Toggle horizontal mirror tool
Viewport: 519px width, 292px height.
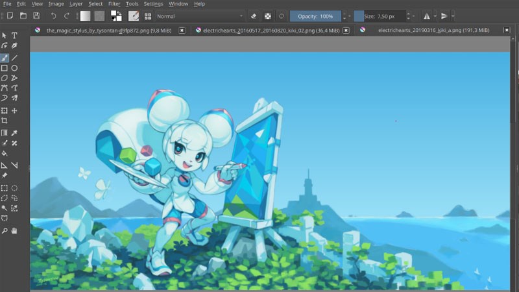[427, 16]
